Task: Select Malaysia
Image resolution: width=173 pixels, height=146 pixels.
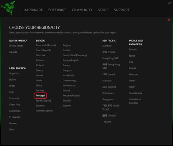Action: (x=107, y=81)
